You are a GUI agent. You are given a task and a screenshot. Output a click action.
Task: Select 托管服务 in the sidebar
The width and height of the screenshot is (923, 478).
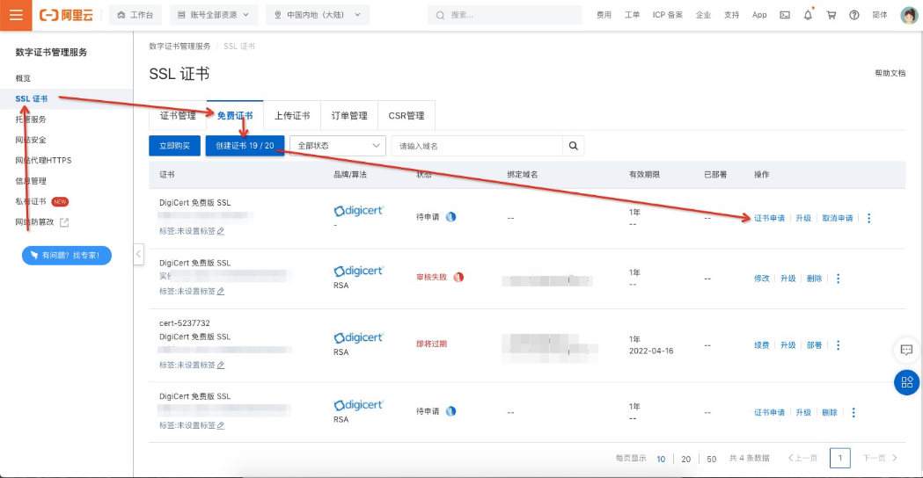pyautogui.click(x=31, y=119)
